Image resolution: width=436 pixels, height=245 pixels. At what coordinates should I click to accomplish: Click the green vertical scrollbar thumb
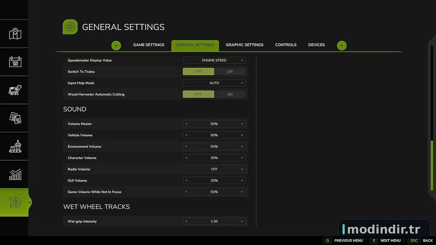click(x=432, y=166)
